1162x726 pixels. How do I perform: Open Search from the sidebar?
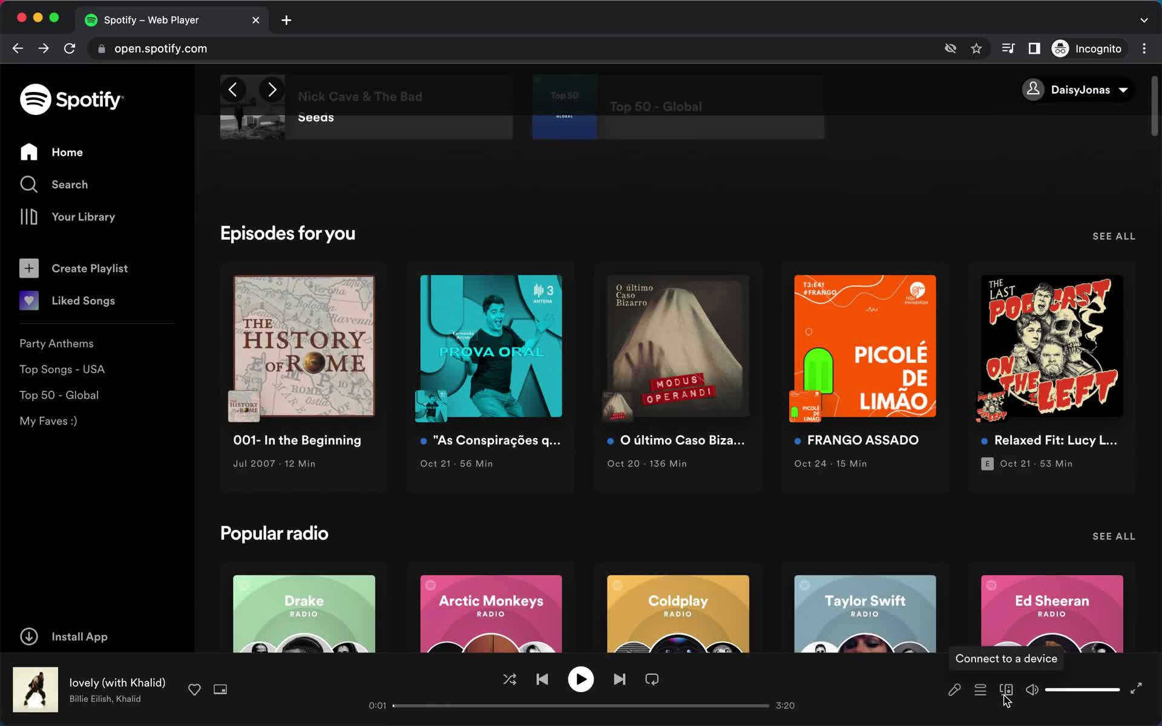54,185
